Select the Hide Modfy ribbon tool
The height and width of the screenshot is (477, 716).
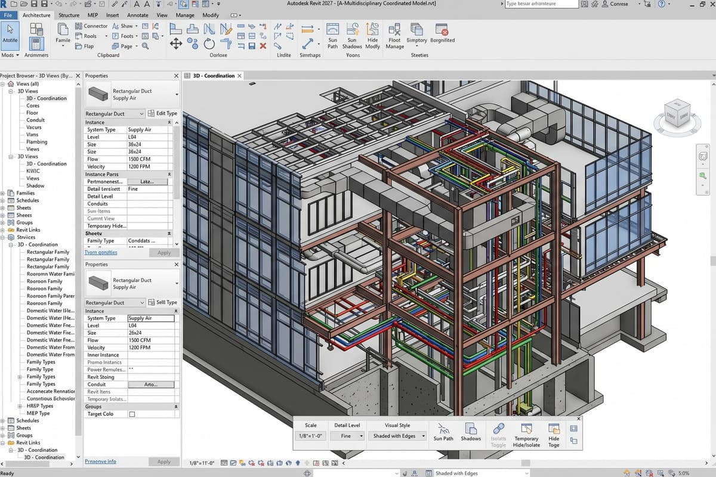[x=372, y=36]
